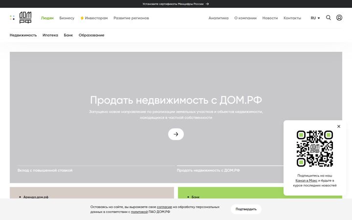Open the политикой link in cookie notice
Image resolution: width=352 pixels, height=220 pixels.
coord(139,212)
